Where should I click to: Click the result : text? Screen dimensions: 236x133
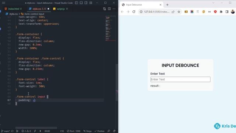point(155,86)
